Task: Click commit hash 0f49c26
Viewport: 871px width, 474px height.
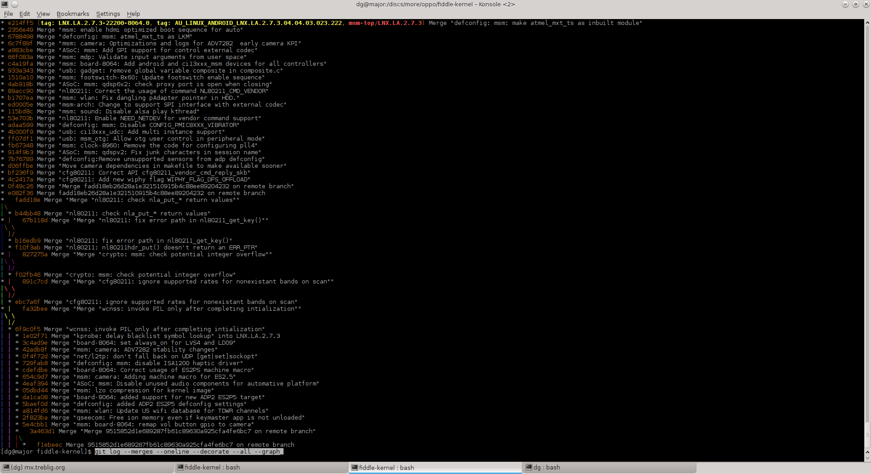Action: click(x=20, y=186)
